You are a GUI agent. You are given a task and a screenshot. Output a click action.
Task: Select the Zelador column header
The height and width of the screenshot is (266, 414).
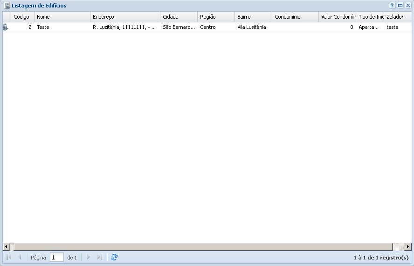[x=395, y=17]
